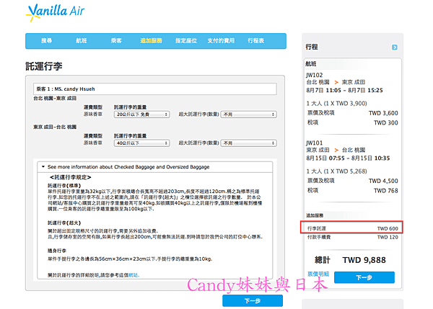This screenshot has width=433, height=309.
Task: Select the 行程表 step tab
Action: (x=256, y=41)
